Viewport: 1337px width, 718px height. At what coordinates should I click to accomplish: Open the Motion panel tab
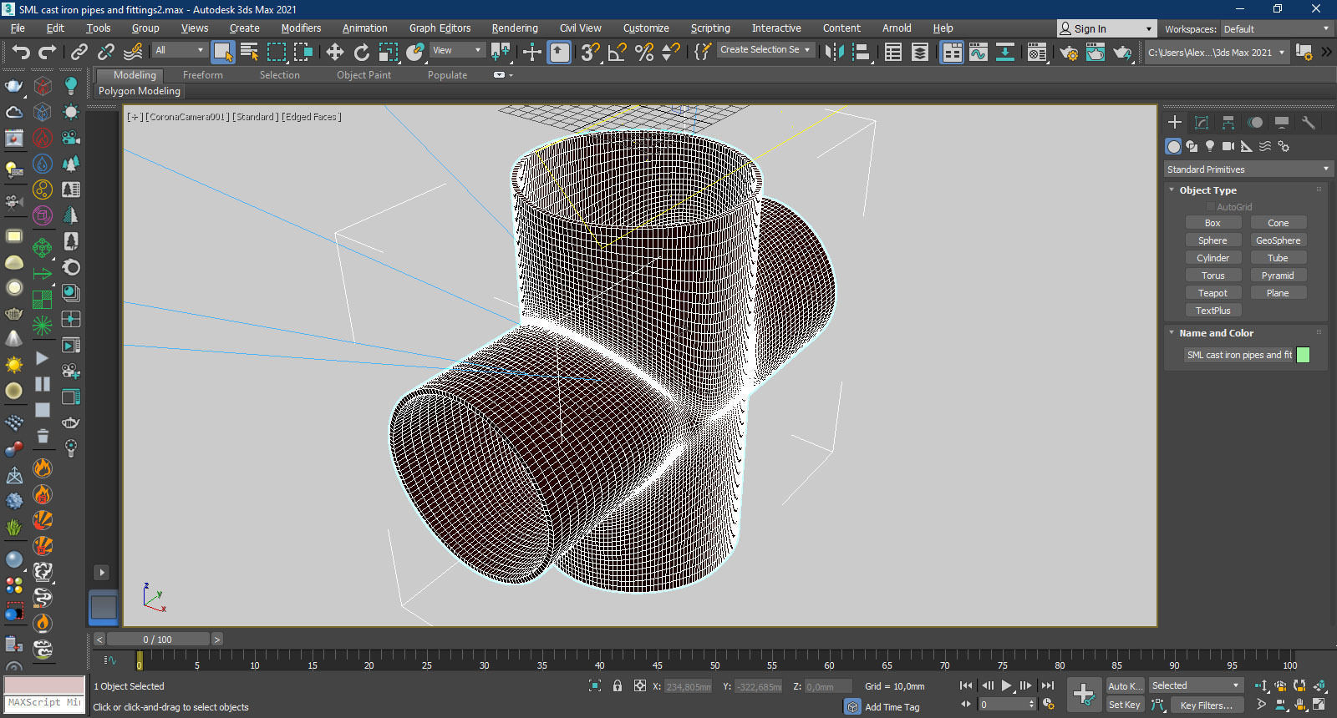(x=1255, y=122)
